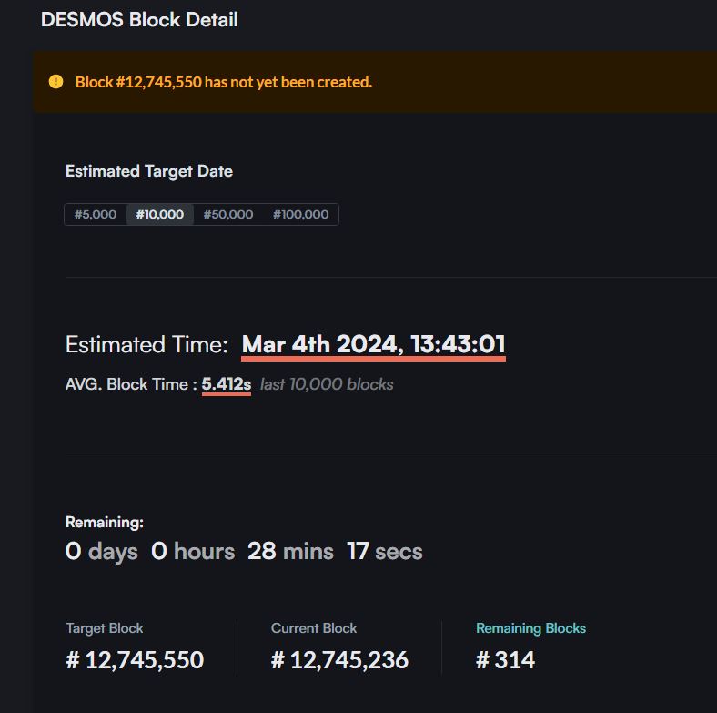The height and width of the screenshot is (713, 717).
Task: Click remaining blocks value # 314
Action: (x=505, y=660)
